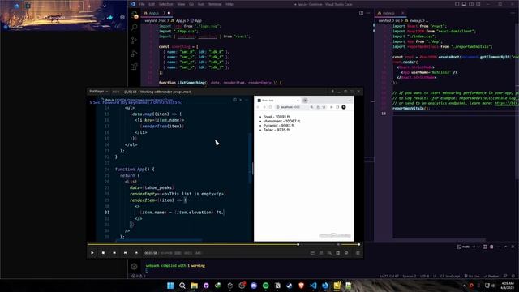The image size is (519, 292).
Task: Open Search in VS Code activity bar
Action: click(134, 28)
